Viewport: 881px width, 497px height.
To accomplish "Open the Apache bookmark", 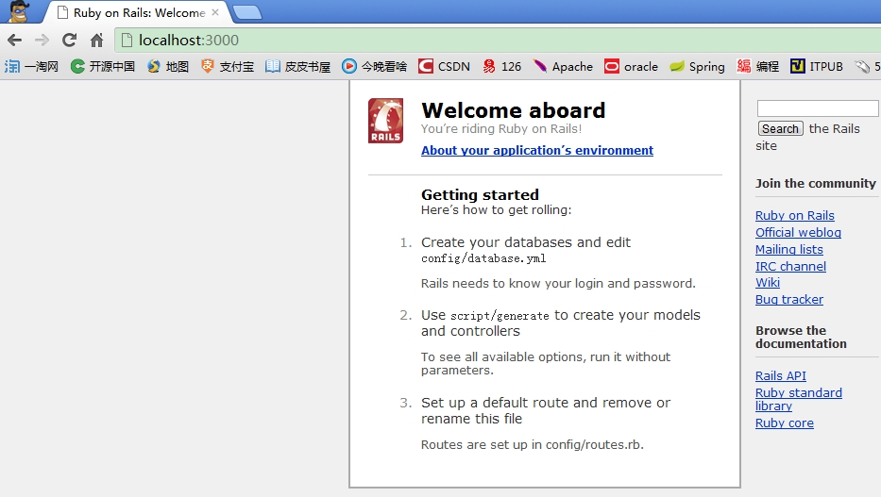I will (x=563, y=67).
